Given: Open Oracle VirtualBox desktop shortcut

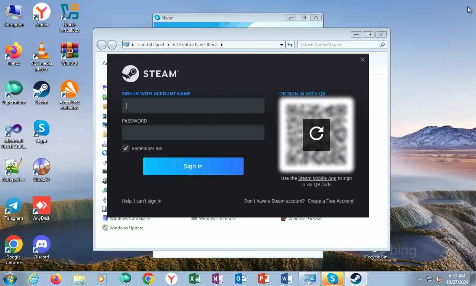Looking at the screenshot, I should (70, 18).
